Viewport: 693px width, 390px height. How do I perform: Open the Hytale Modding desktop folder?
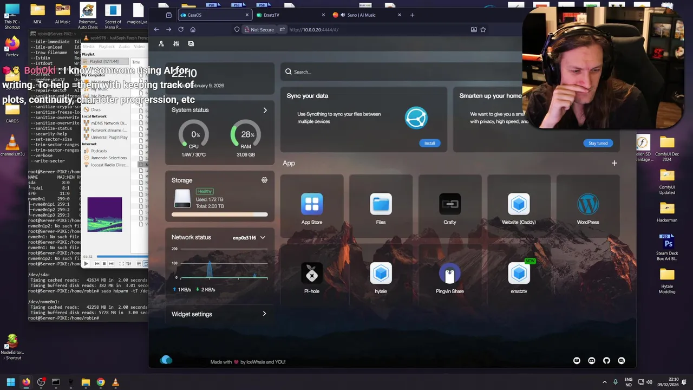(667, 281)
